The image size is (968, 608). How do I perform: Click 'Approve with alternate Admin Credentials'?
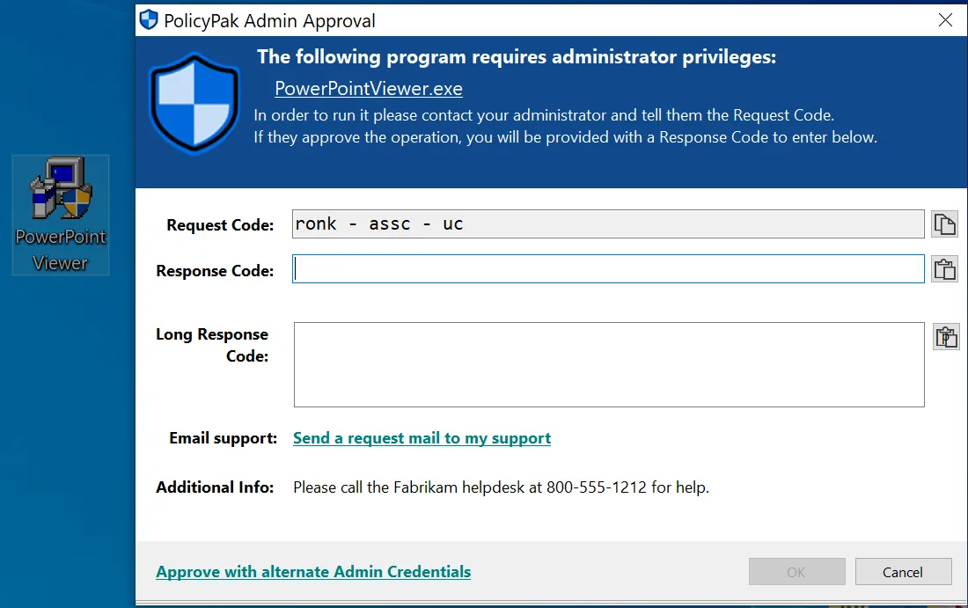click(313, 571)
